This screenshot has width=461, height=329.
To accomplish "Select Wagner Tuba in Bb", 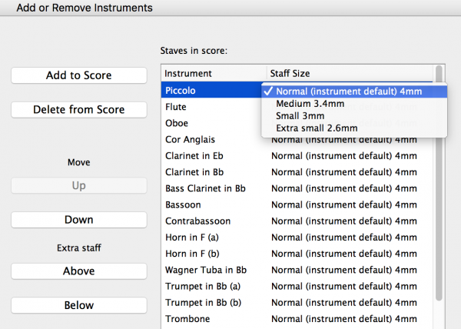I will (x=206, y=270).
